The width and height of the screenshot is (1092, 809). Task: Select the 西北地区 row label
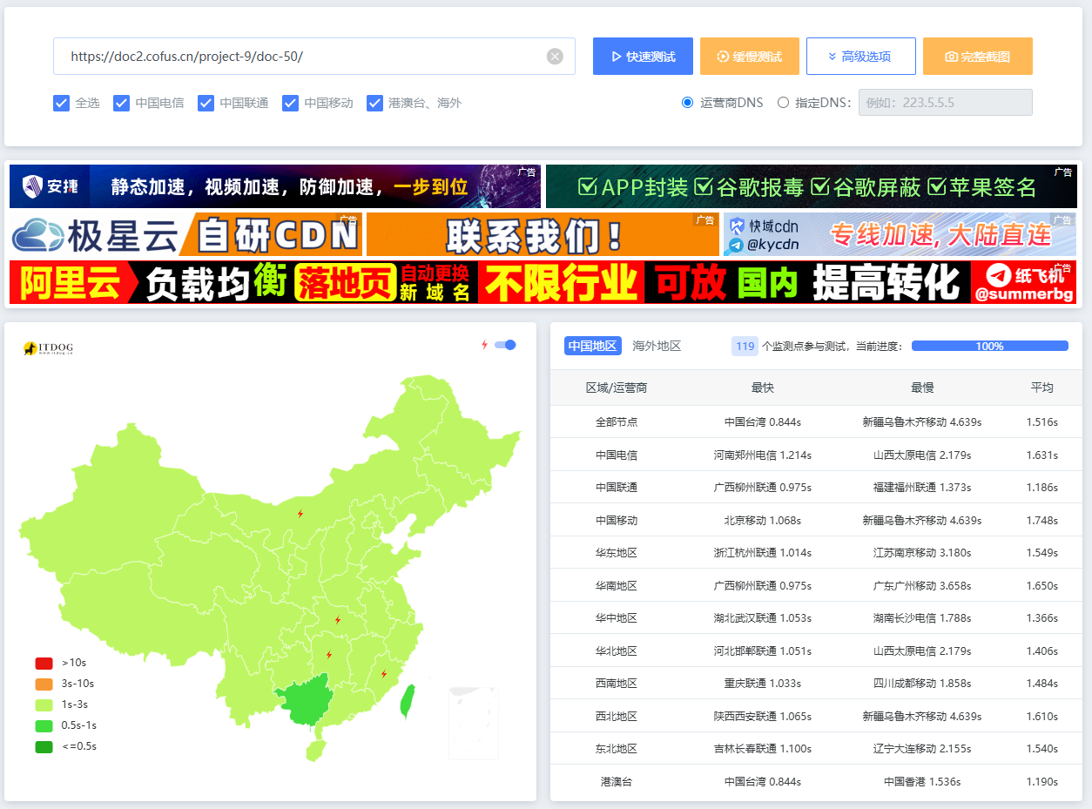[617, 716]
